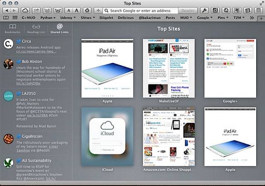Show sidebar via open-book icon
Image resolution: width=265 pixels, height=186 pixels.
pos(6,18)
